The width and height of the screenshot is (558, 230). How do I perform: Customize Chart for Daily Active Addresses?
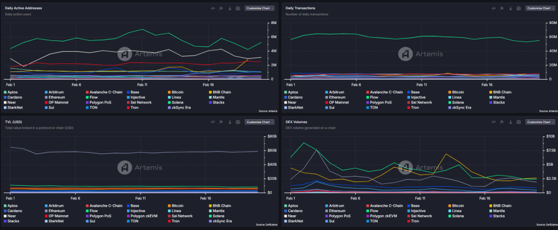[259, 8]
